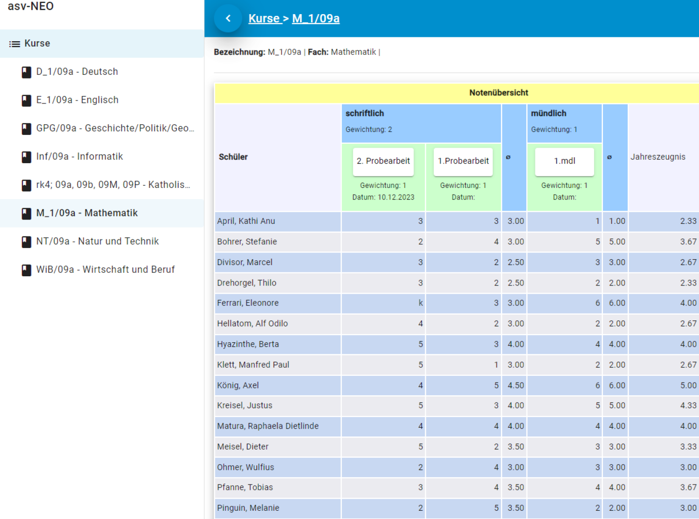Click the book icon beside E_1/09a Englisch
The width and height of the screenshot is (699, 519).
27,100
